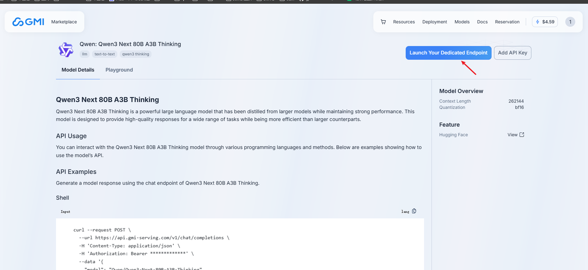Click the lang label in code header
588x270 pixels.
(405, 212)
